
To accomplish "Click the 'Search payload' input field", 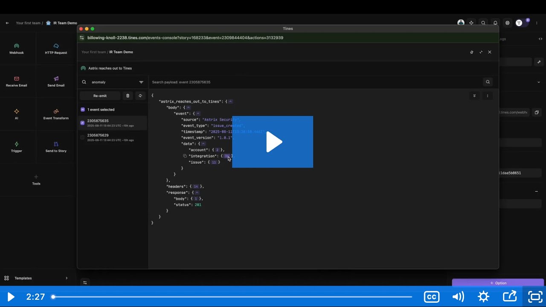I will 316,82.
